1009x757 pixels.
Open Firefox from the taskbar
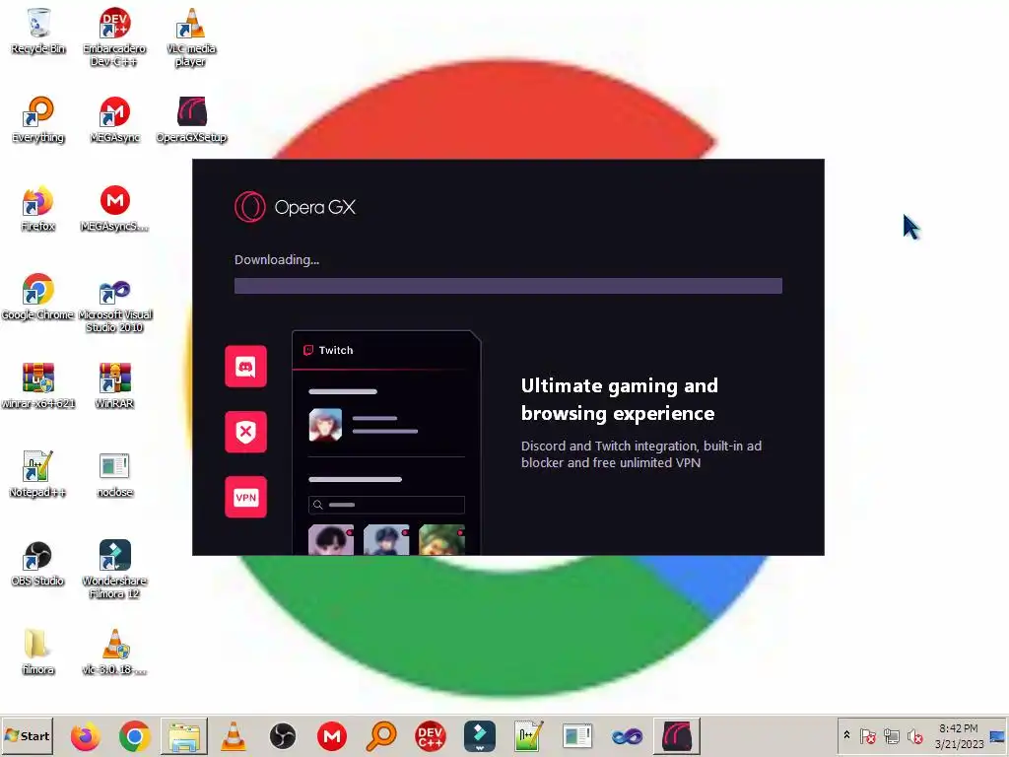click(85, 736)
